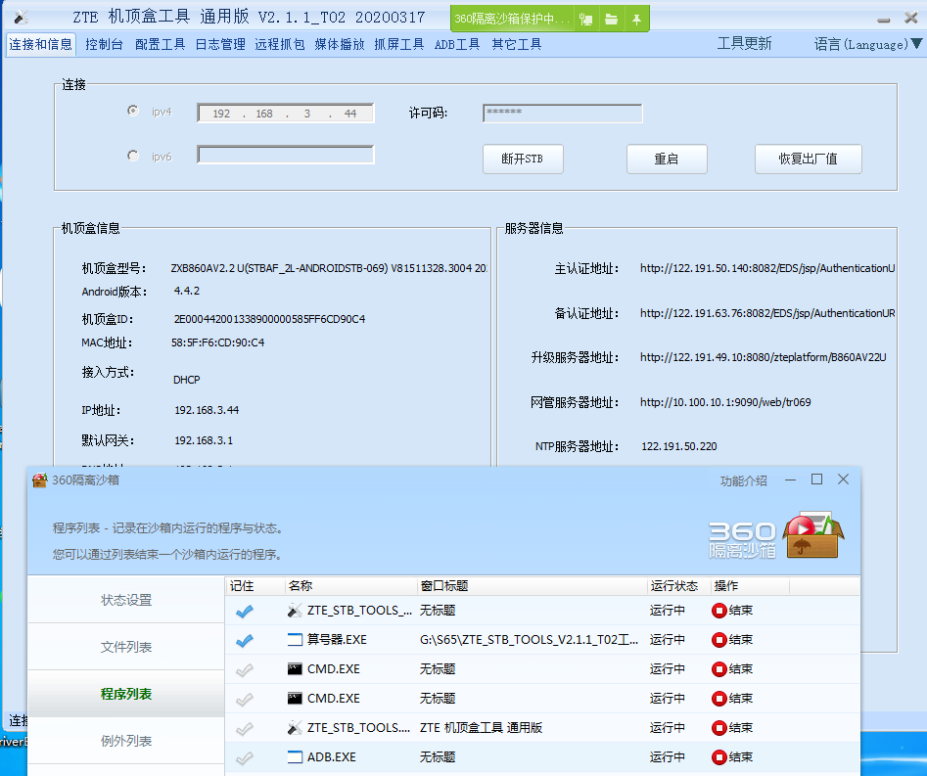Stop the ADB.EXE process

coord(718,757)
